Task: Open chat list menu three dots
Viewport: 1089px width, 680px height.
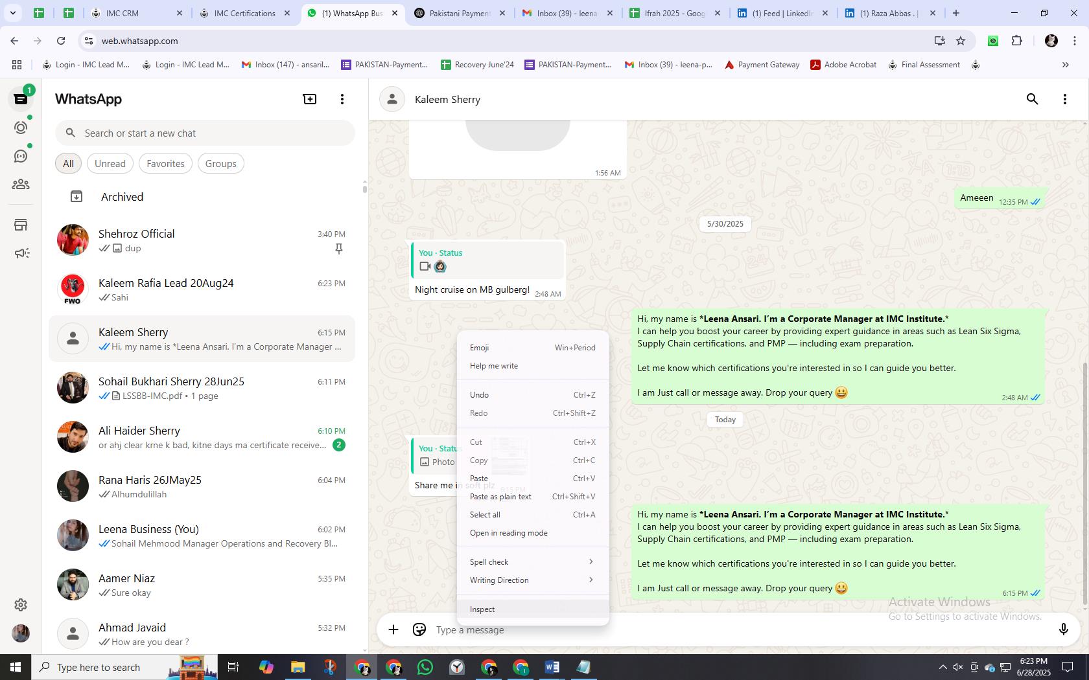Action: pyautogui.click(x=342, y=99)
